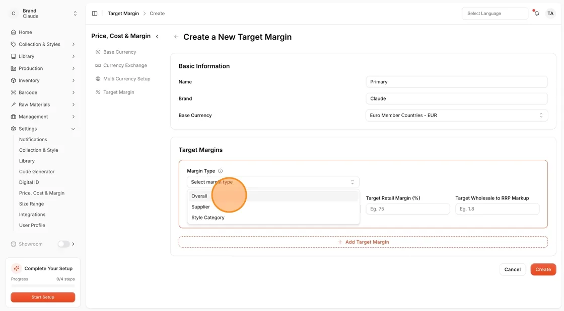The image size is (564, 311).
Task: Click the Showroom store icon
Action: pyautogui.click(x=13, y=244)
